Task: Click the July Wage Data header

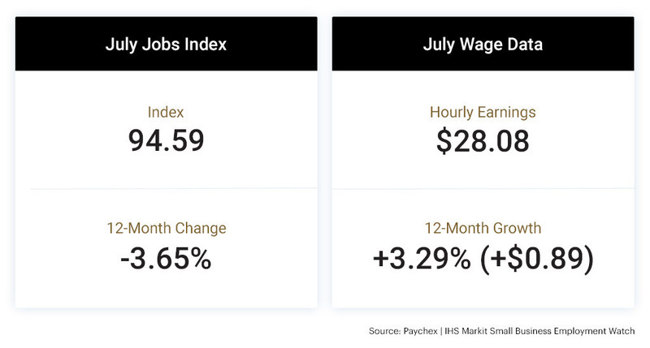Action: [x=483, y=44]
